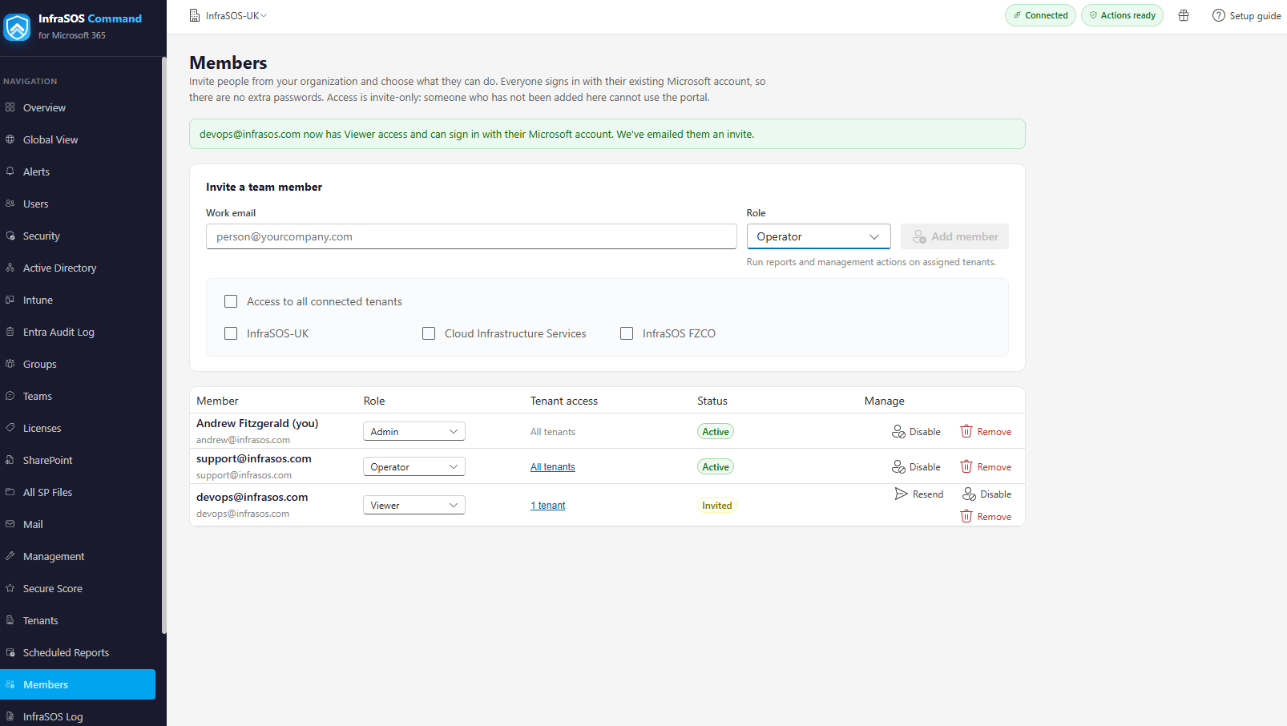Image resolution: width=1287 pixels, height=726 pixels.
Task: Click Disable for devops@infrasos.com
Action: tap(986, 494)
